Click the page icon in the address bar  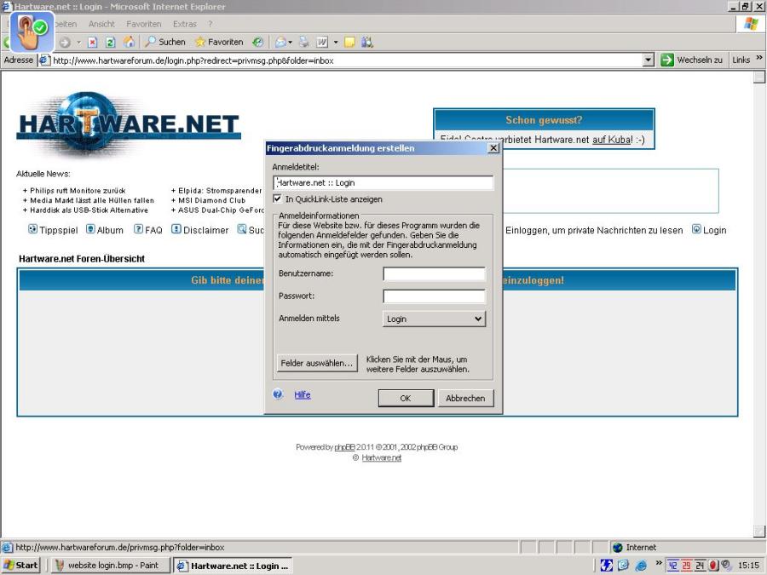pos(44,60)
